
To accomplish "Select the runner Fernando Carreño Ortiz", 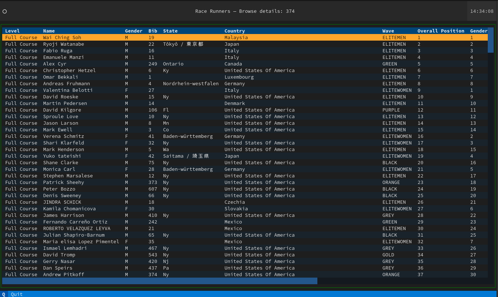I will (x=245, y=222).
